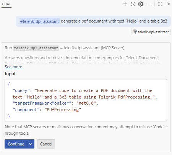Click the "PdfProcessing" value in JSON

coord(63,110)
